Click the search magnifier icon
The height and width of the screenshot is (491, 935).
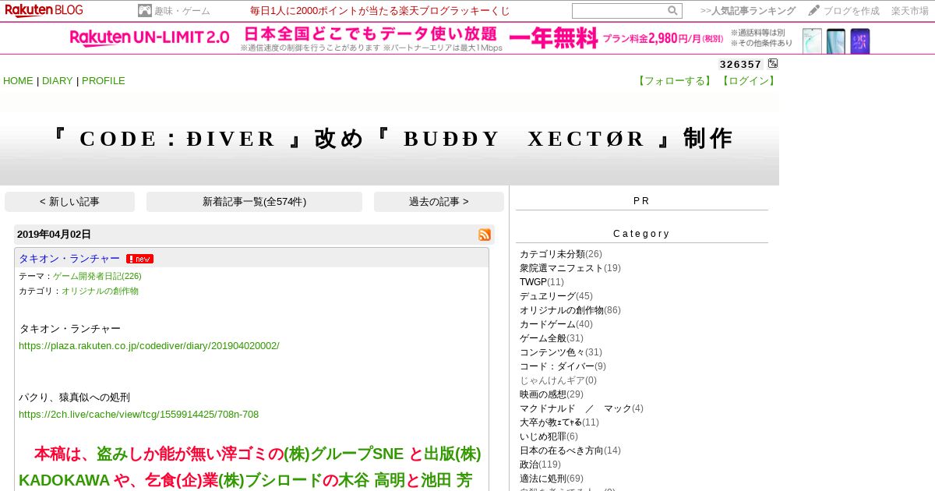pos(672,11)
